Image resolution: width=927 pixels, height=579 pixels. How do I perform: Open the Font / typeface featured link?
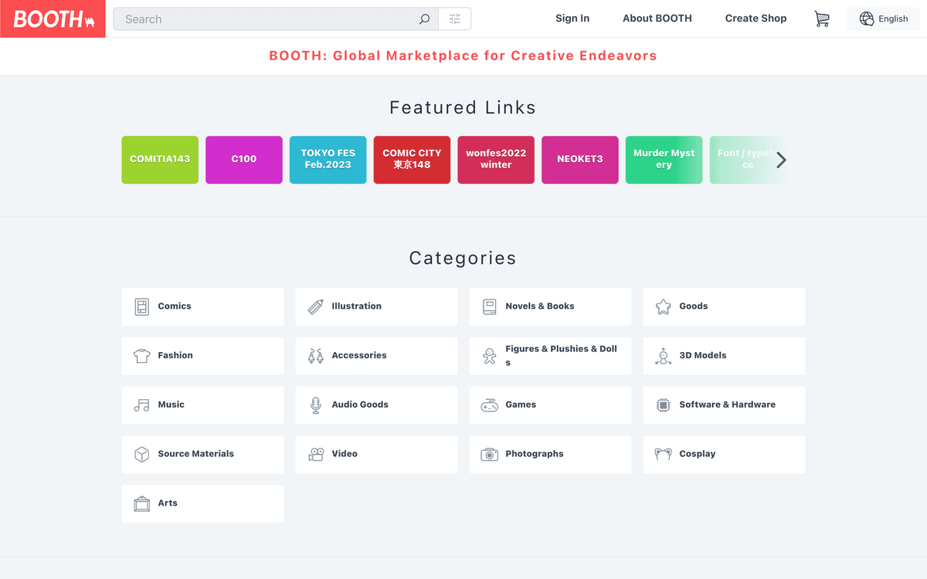click(748, 160)
